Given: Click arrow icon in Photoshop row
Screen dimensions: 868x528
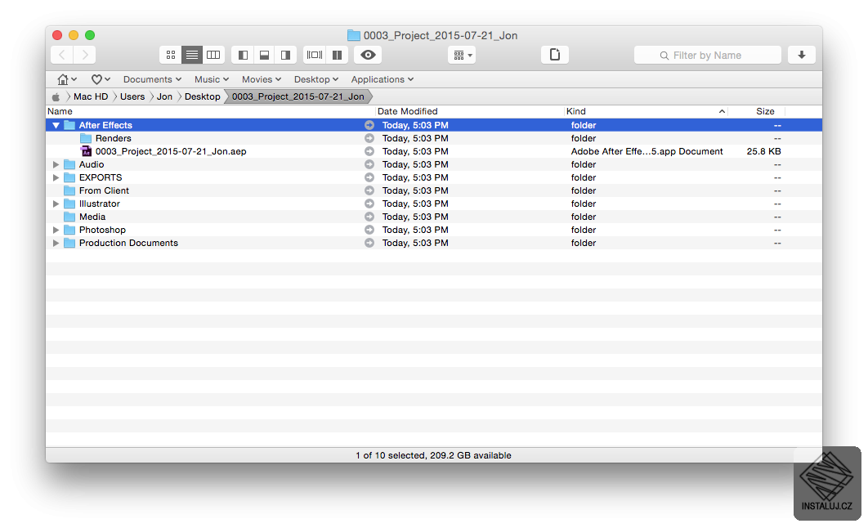Looking at the screenshot, I should click(369, 230).
